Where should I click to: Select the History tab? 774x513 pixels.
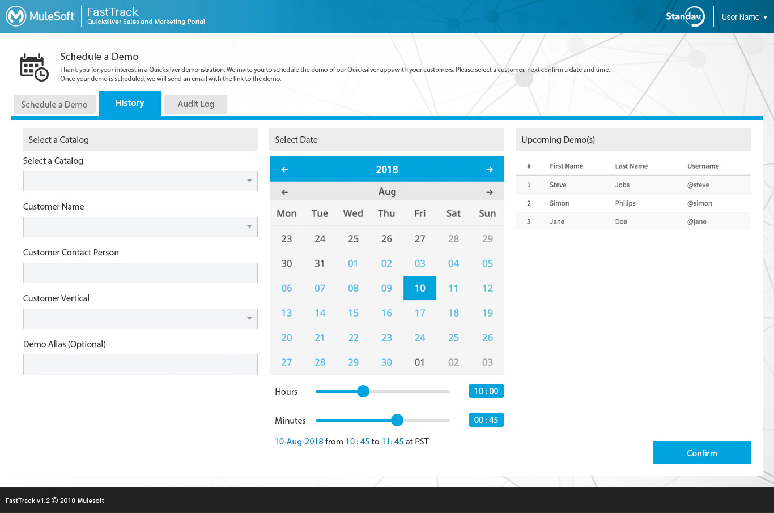click(x=130, y=103)
